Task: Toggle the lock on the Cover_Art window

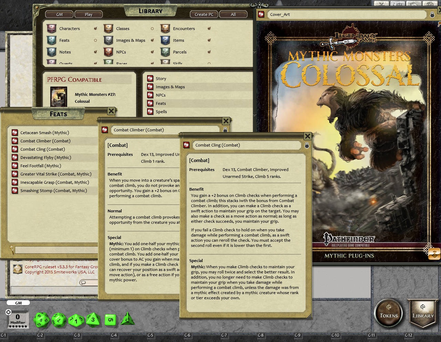Action: 432,14
